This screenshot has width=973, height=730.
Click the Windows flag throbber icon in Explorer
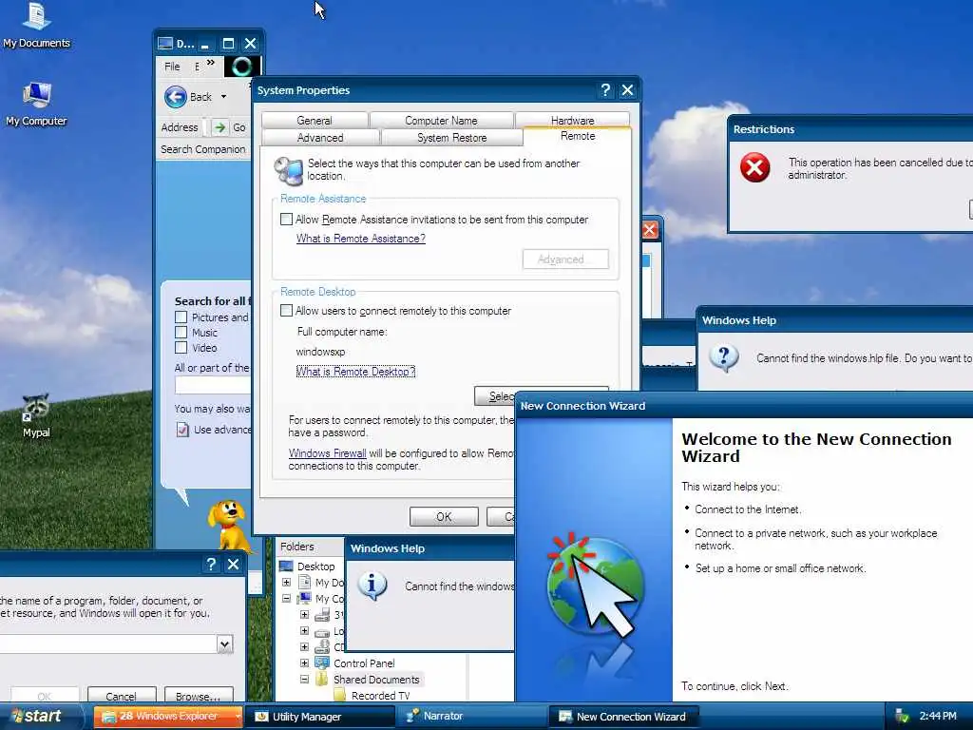(x=242, y=67)
